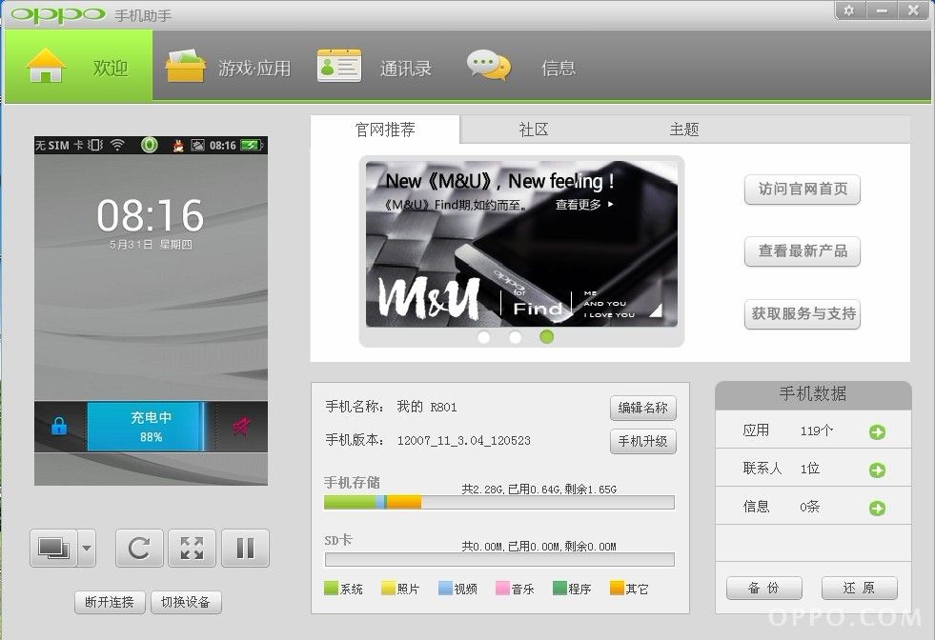Click 编辑名称 edit name button
The height and width of the screenshot is (640, 935).
tap(642, 408)
